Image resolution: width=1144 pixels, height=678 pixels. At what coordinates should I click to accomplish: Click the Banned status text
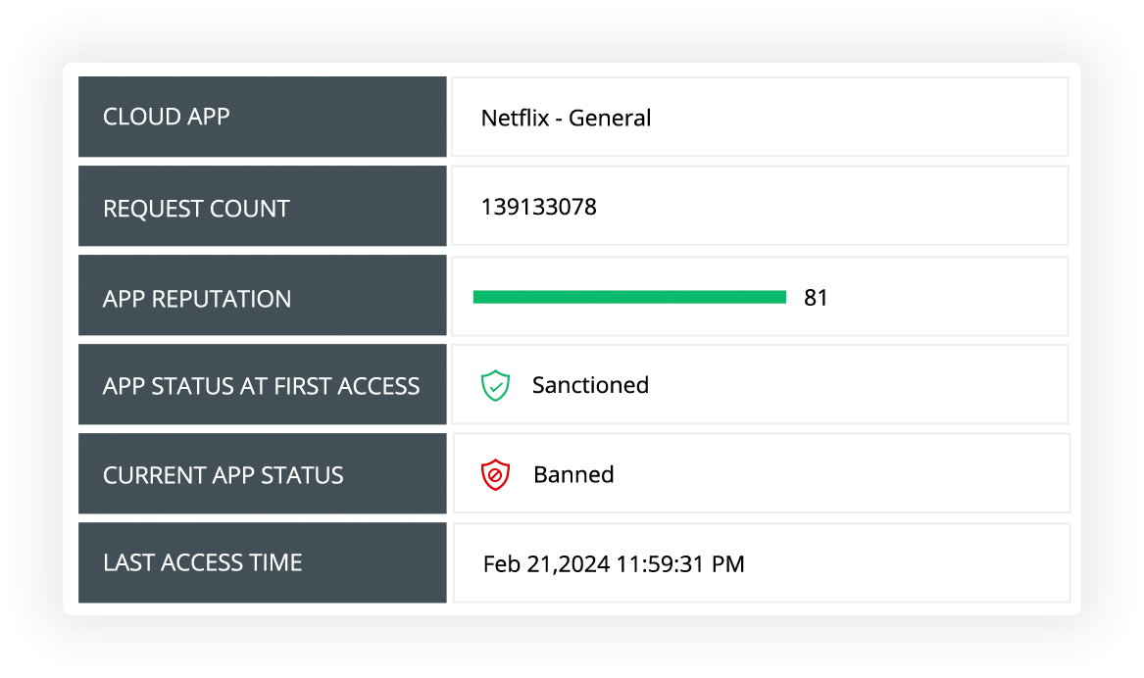[x=573, y=475]
